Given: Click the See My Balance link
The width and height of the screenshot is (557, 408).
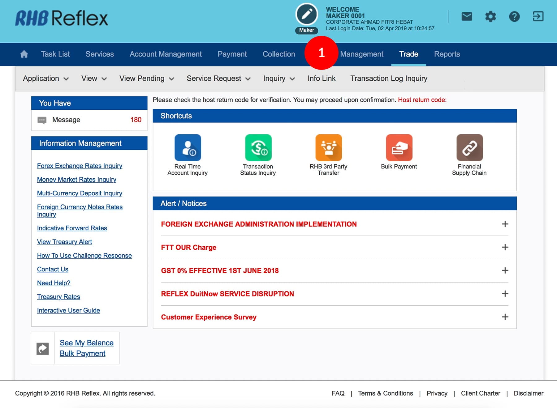Looking at the screenshot, I should click(x=87, y=343).
